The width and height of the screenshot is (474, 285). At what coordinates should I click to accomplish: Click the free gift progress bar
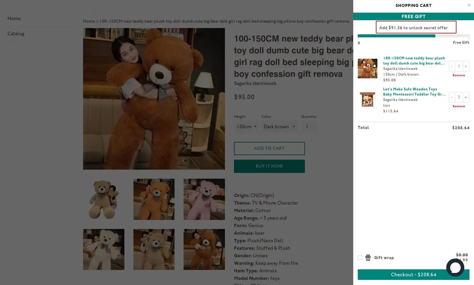coord(413,36)
